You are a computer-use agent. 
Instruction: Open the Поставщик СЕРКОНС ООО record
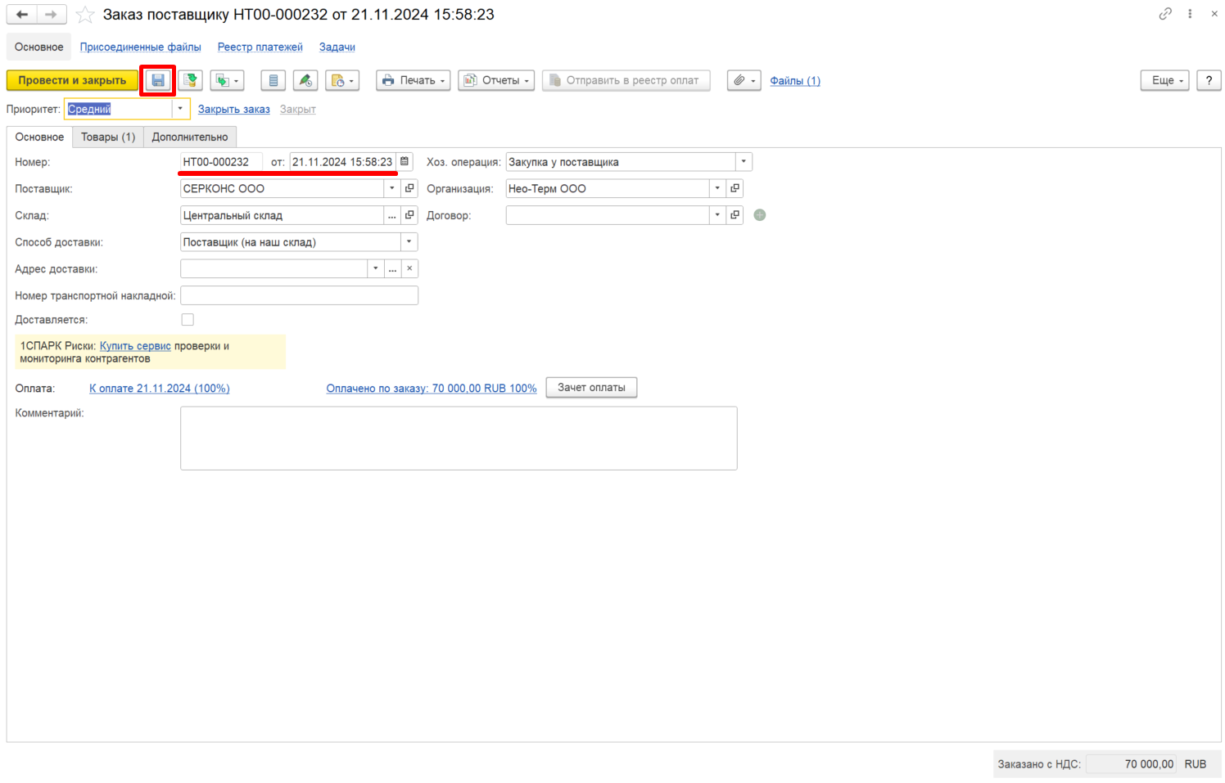(409, 189)
